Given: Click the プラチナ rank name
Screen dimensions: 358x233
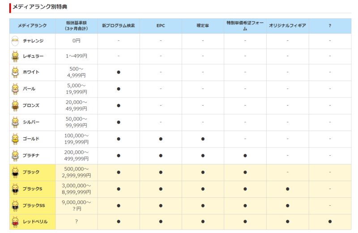Looking at the screenshot, I should (31, 156).
